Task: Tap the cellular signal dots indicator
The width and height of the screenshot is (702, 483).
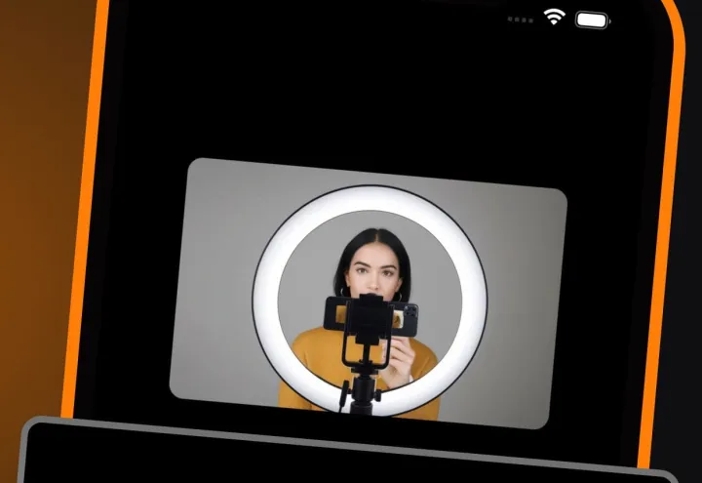Action: 521,20
